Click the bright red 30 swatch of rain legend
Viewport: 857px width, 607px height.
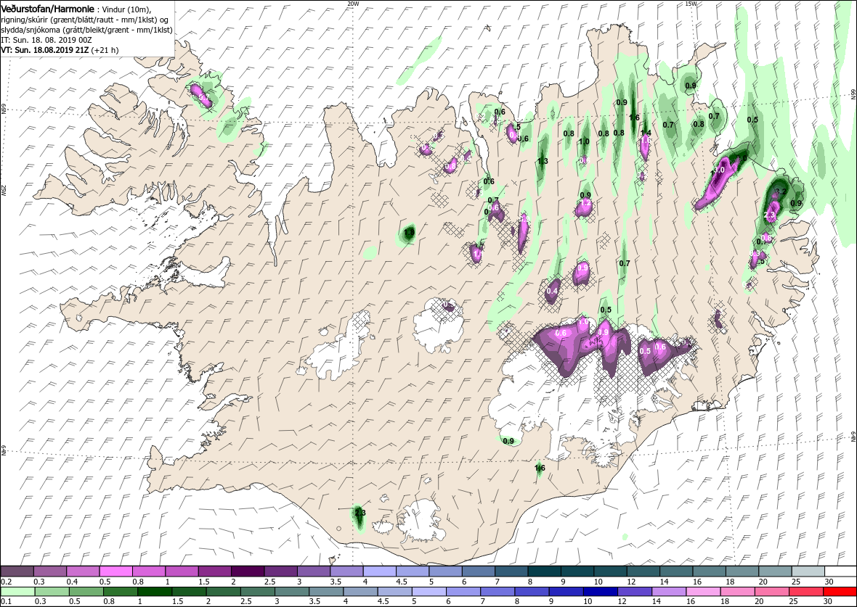coord(840,592)
